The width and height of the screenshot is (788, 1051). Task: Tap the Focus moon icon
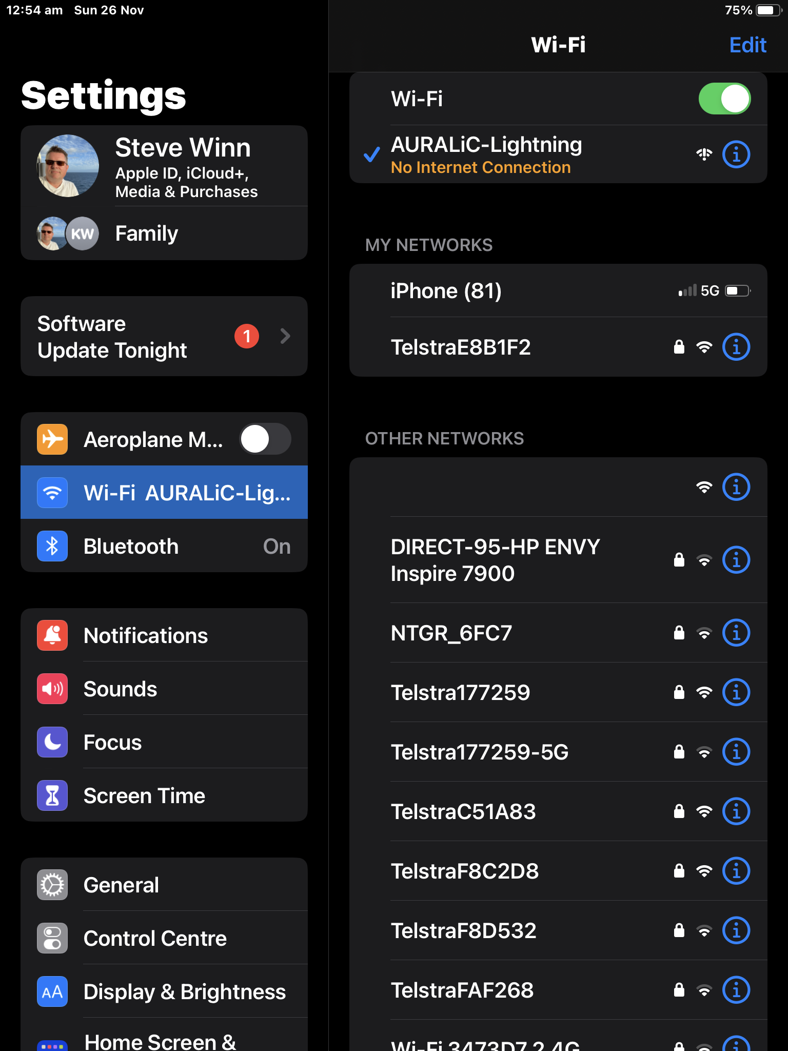pos(52,742)
